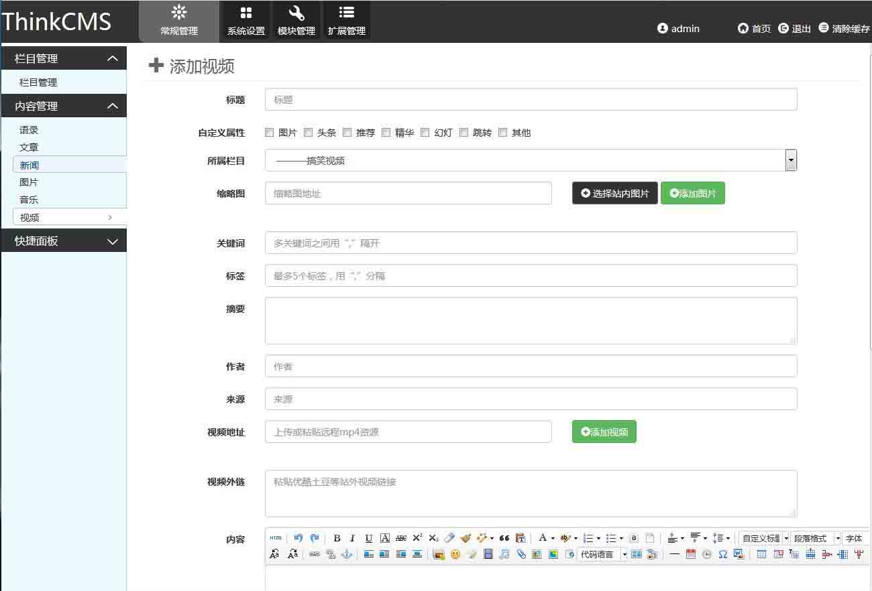The height and width of the screenshot is (591, 872).
Task: Open the 所属栏目 dropdown list
Action: coord(791,160)
